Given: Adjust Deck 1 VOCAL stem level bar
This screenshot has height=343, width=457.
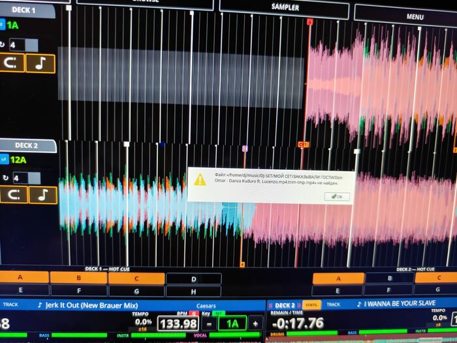Looking at the screenshot, I should (234, 335).
